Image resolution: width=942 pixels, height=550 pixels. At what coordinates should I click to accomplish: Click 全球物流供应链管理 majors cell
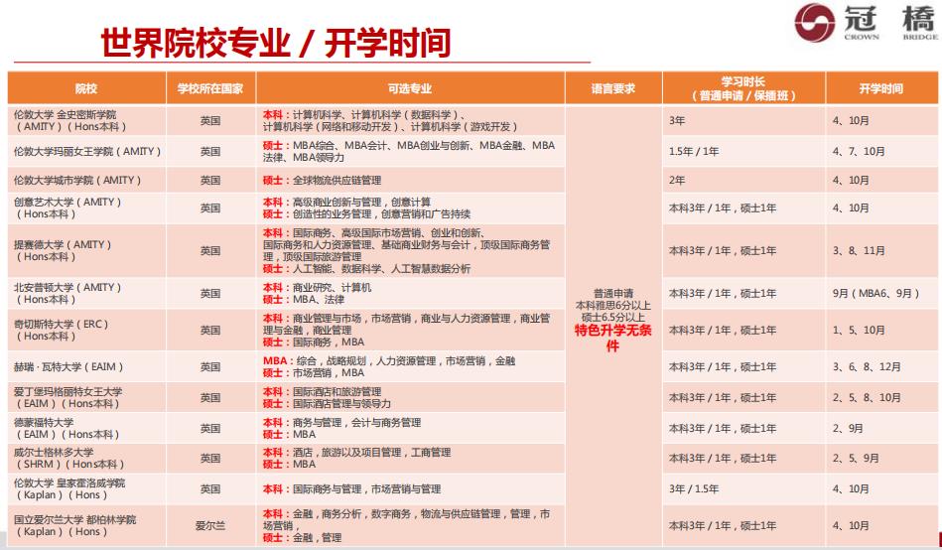tap(410, 181)
